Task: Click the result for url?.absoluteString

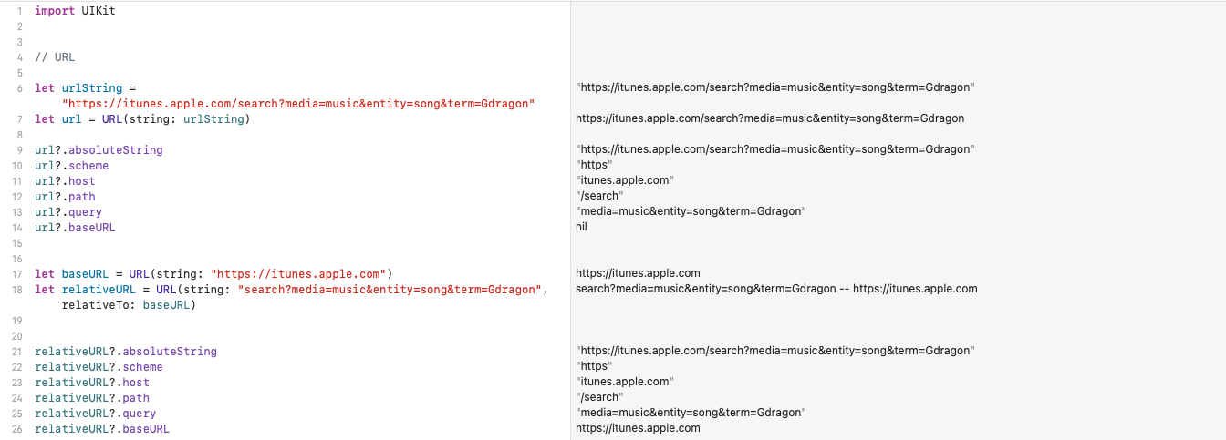Action: pyautogui.click(x=775, y=149)
